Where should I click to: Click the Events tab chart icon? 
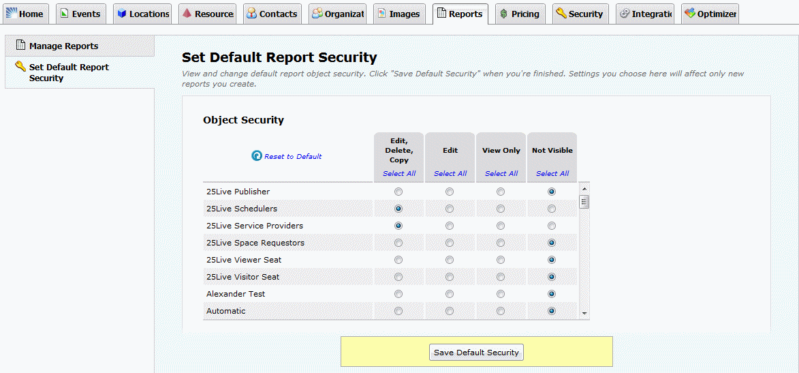pyautogui.click(x=64, y=14)
